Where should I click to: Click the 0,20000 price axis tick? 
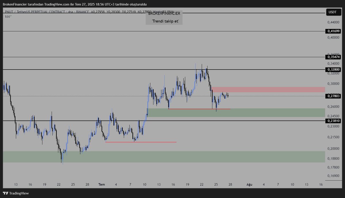tap(334, 149)
